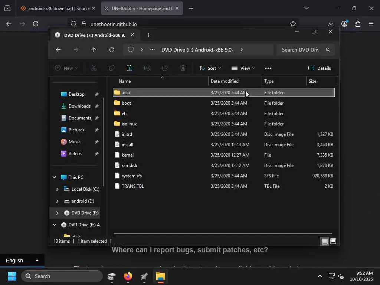The height and width of the screenshot is (285, 380).
Task: Close the android-x86 download tab
Action: pos(94,8)
